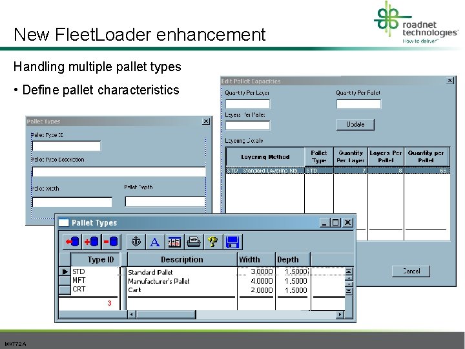Screen dimensions: 465x349
Task: Click the grid columns icon in toolbar
Action: click(x=174, y=242)
